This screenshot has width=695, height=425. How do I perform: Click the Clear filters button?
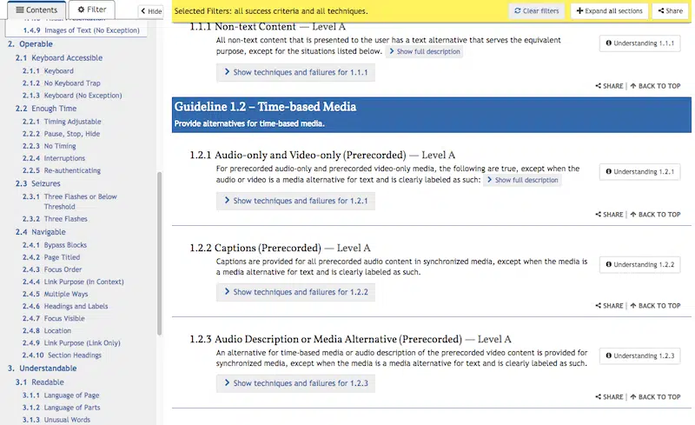pos(536,11)
